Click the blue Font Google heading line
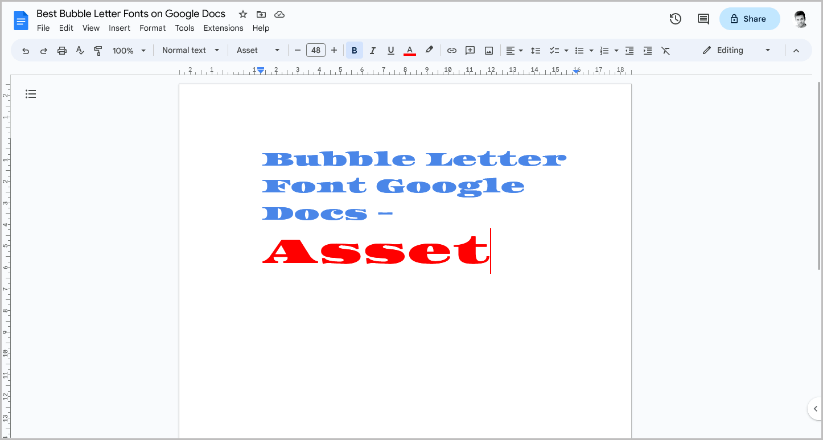 click(x=393, y=186)
